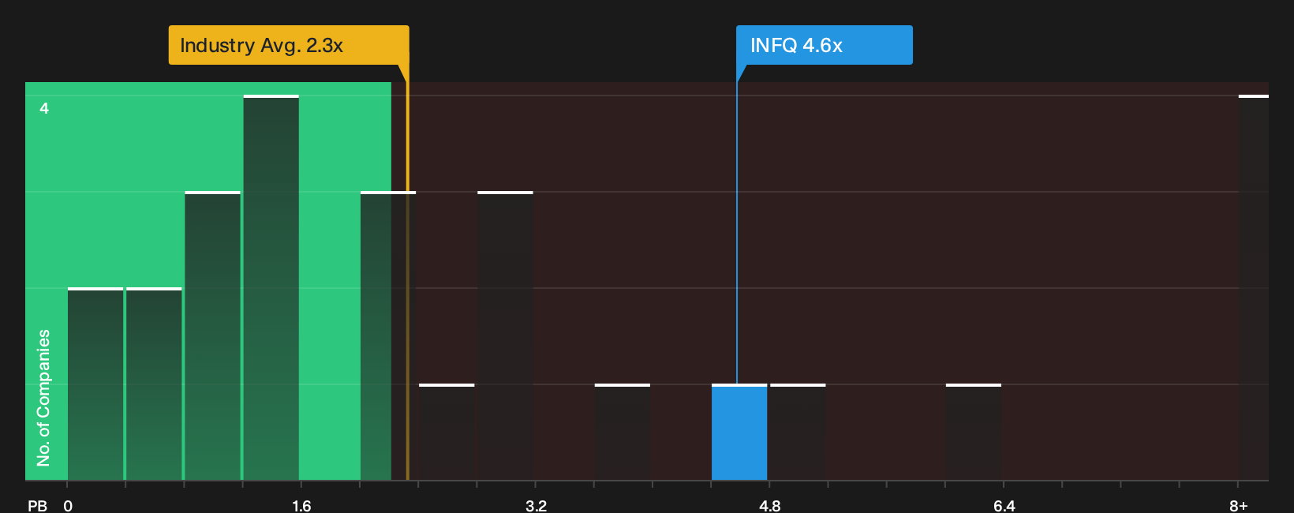Click the 8+ bar at far right
The width and height of the screenshot is (1294, 513).
1254,288
